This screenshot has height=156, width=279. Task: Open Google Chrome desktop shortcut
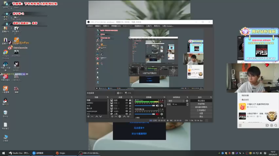point(5,54)
